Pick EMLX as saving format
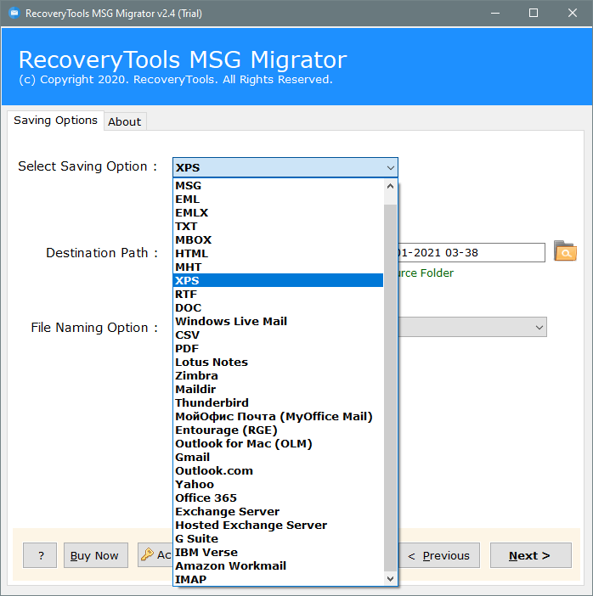This screenshot has width=593, height=596. point(278,213)
